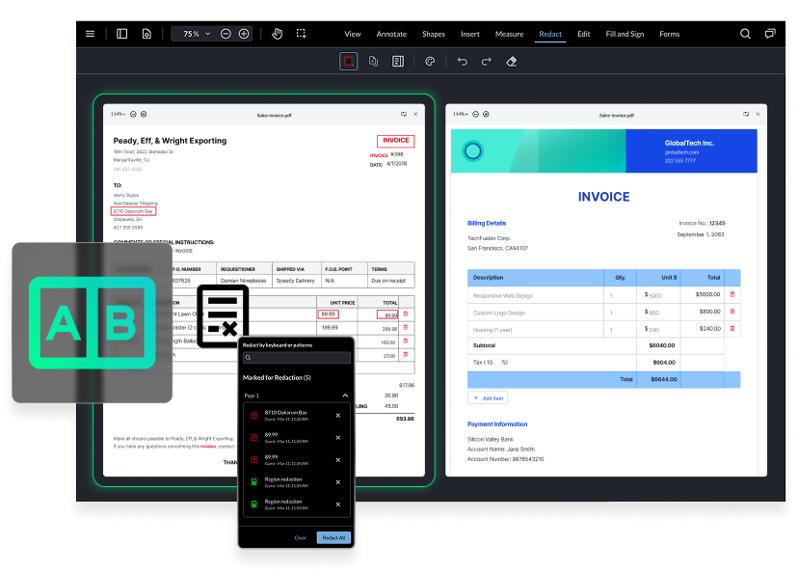Viewport: 799px width, 573px height.
Task: Open zoom dropdown in GlobalTech invoice pane
Action: (x=461, y=114)
